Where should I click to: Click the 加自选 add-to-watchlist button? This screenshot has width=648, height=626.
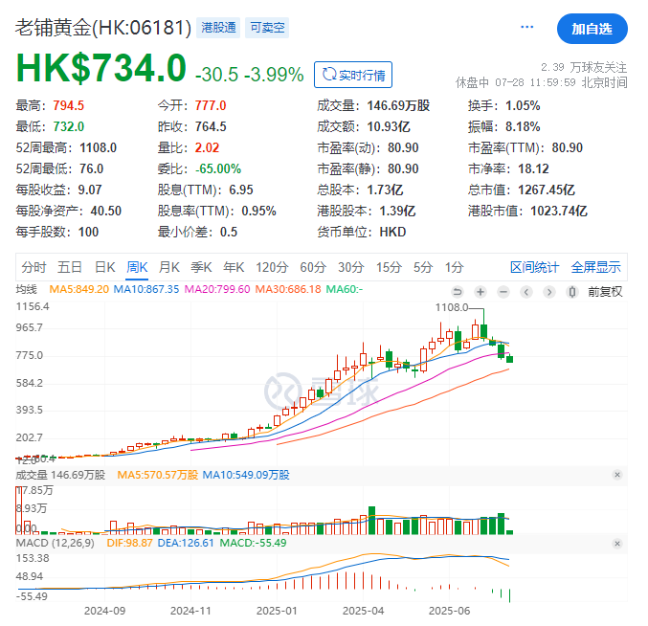tap(592, 29)
